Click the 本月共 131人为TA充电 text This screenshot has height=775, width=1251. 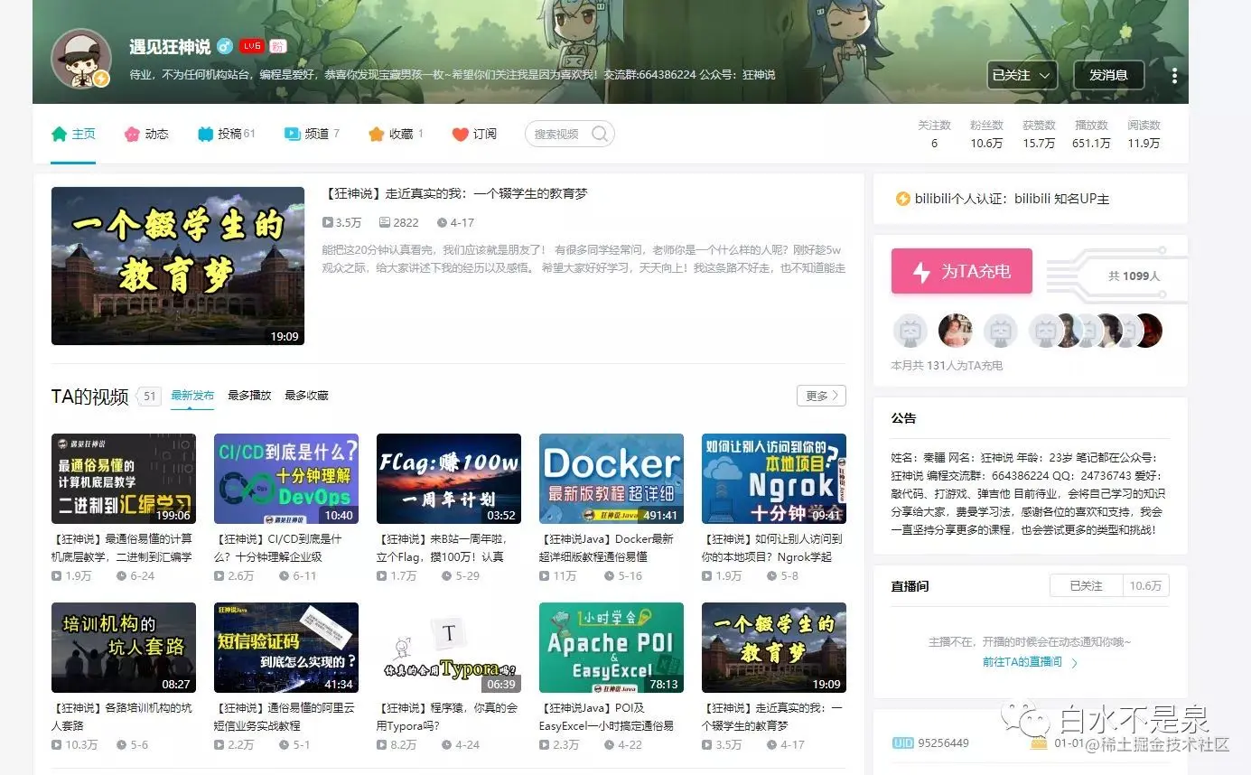coord(947,366)
